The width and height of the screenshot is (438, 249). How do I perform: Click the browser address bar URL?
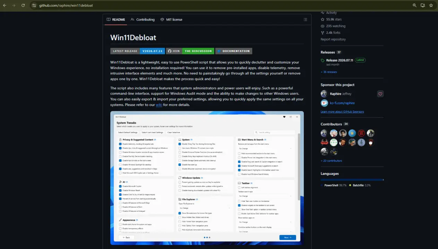(66, 6)
